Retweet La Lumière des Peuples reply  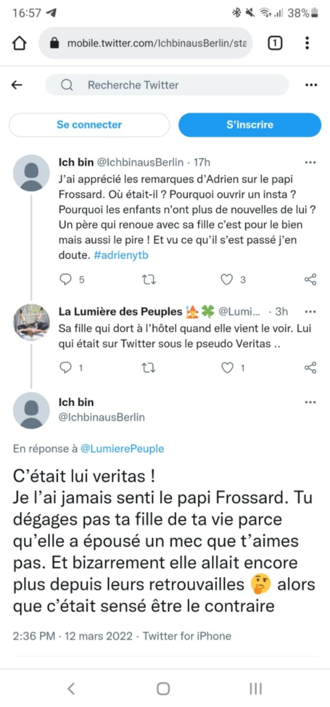pyautogui.click(x=149, y=368)
